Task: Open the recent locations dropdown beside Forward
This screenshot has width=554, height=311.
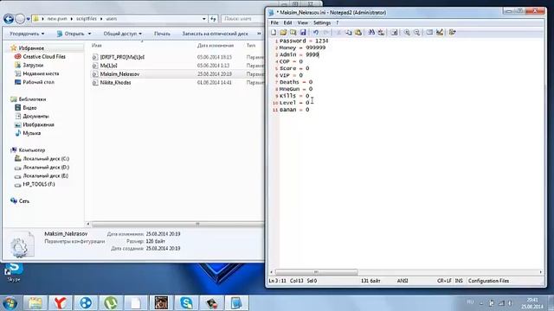Action: tap(29, 19)
